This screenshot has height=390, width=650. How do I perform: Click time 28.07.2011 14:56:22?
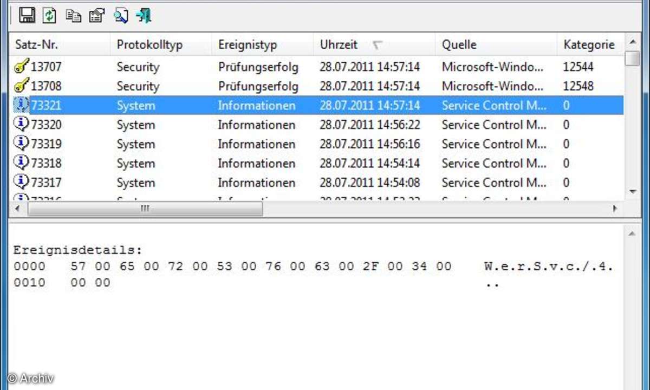click(x=369, y=125)
